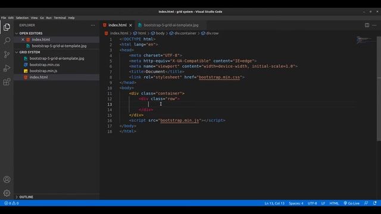This screenshot has height=214, width=381.
Task: Open Explorer Views and More Actions ellipsis
Action: (93, 25)
